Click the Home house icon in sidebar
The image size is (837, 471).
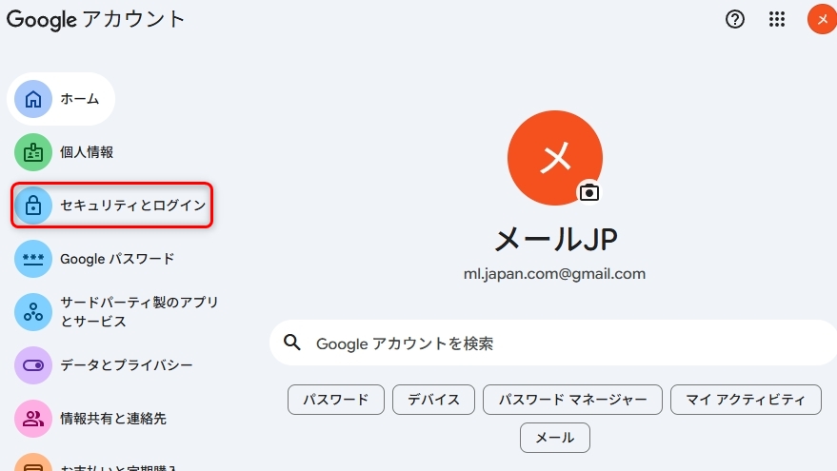click(33, 99)
